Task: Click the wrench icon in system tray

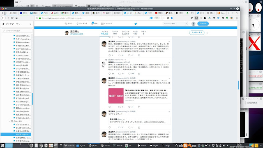Action: (x=190, y=146)
